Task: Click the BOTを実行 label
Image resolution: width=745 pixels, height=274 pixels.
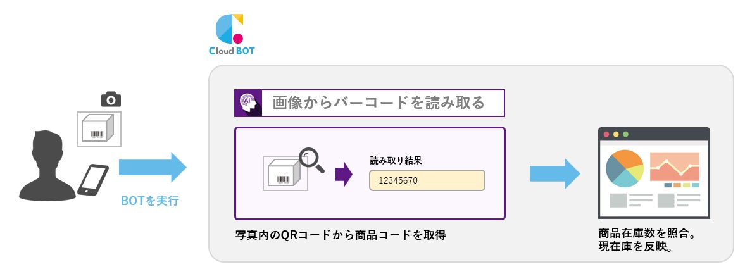Action: pos(149,201)
